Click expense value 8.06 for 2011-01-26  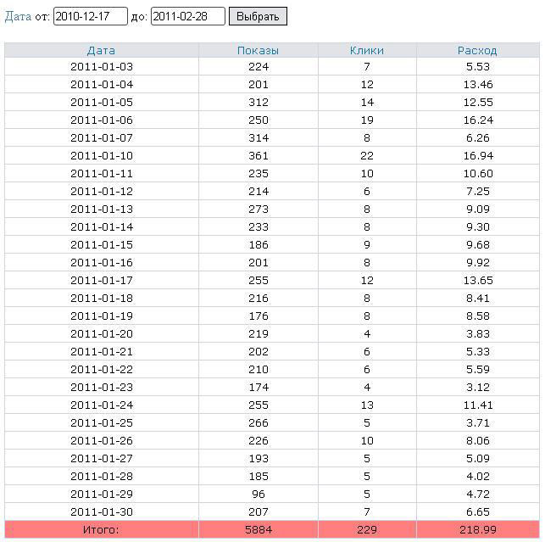coord(478,441)
